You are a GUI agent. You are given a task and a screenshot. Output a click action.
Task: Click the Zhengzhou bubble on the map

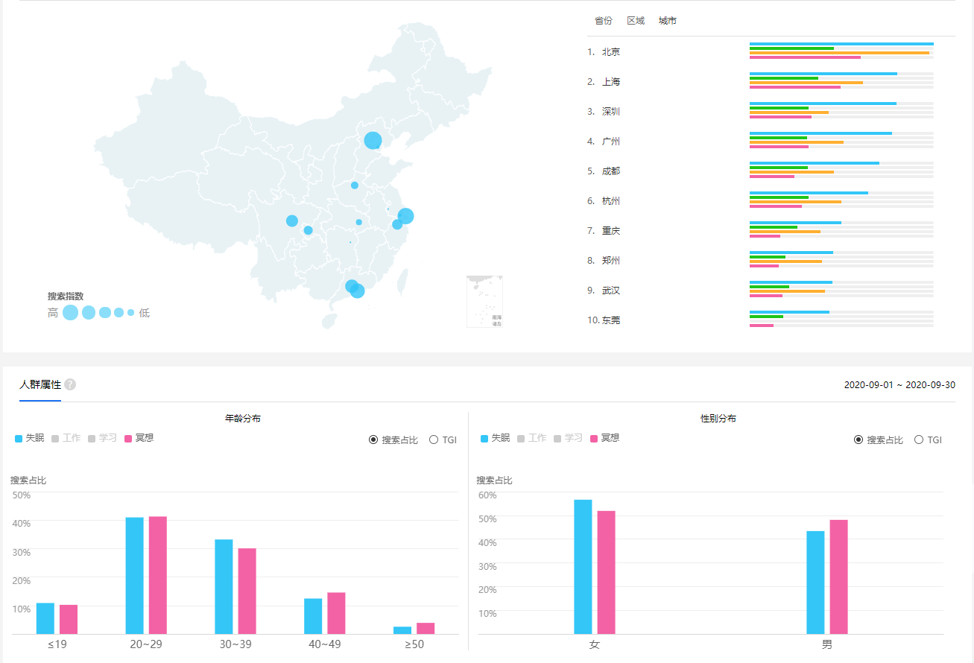click(x=355, y=185)
